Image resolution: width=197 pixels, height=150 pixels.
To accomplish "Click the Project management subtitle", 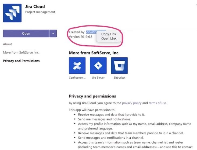I will point(40,12).
